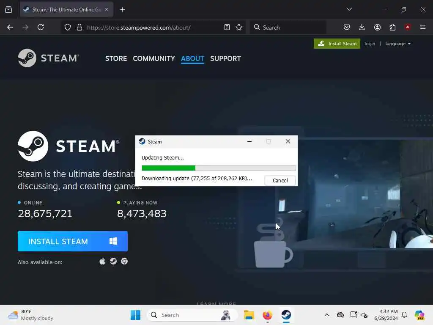This screenshot has height=325, width=433.
Task: Open the STORE menu item
Action: pyautogui.click(x=116, y=58)
